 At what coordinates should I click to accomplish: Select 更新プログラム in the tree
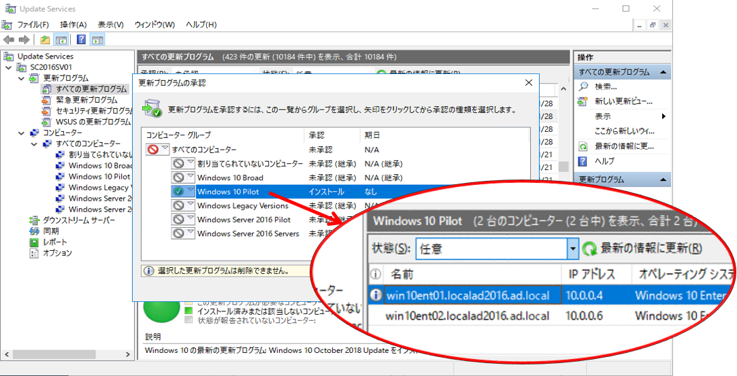tap(66, 78)
